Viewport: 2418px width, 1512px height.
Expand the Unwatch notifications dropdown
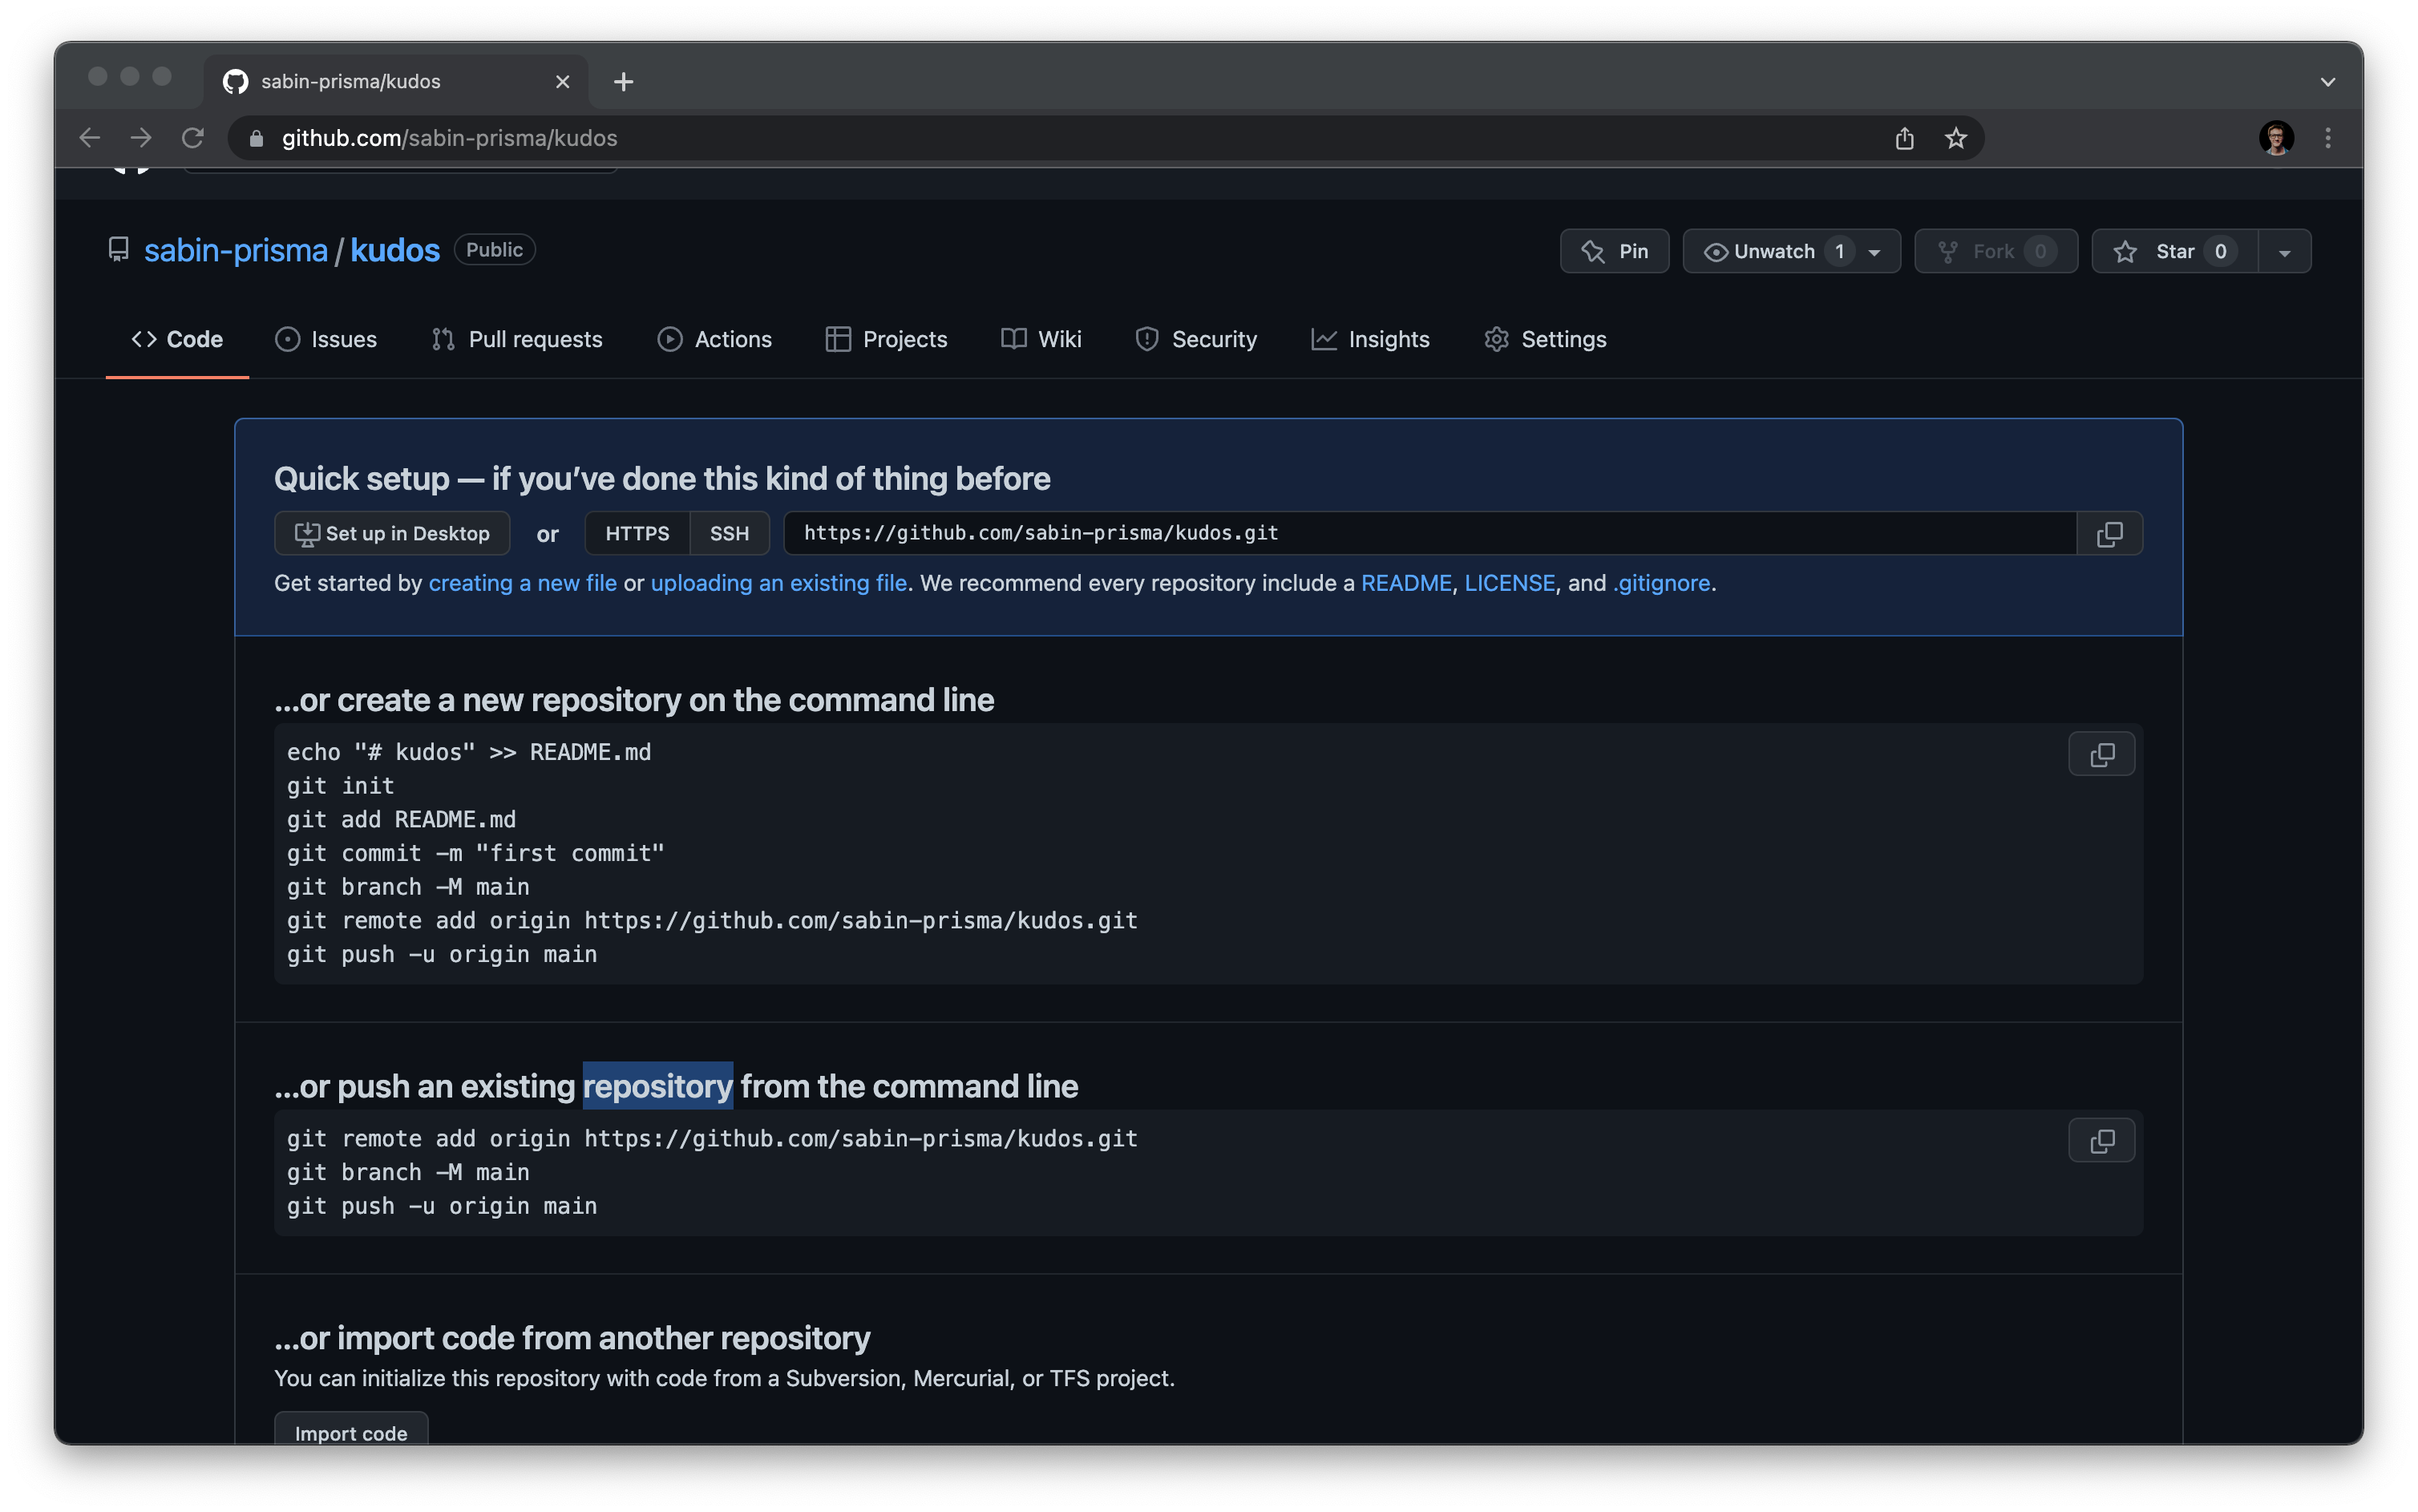click(x=1874, y=252)
